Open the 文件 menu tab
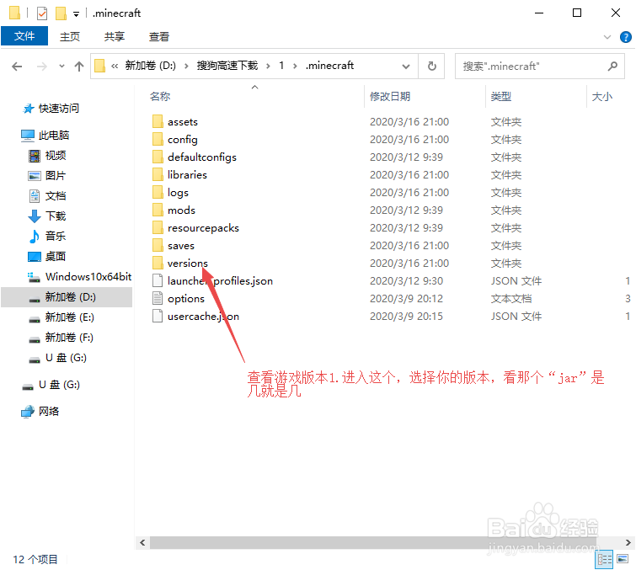 point(24,36)
